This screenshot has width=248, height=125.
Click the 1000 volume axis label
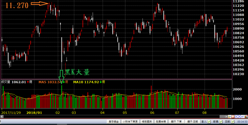pyautogui.click(x=238, y=99)
